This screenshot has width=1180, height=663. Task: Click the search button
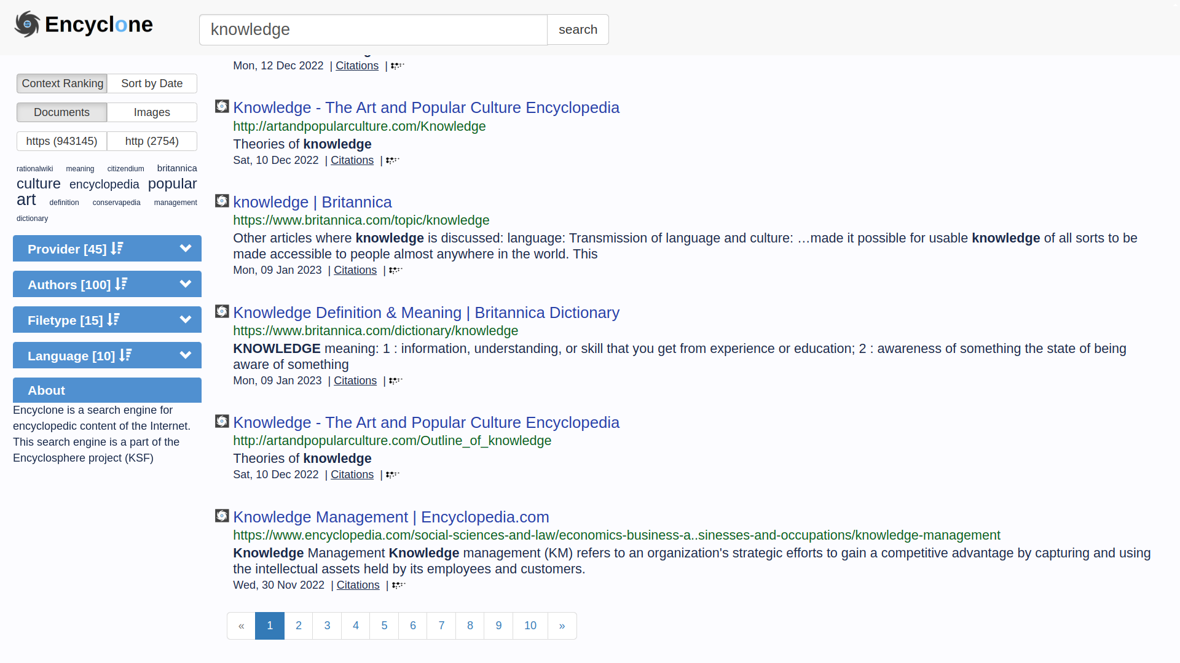coord(578,29)
